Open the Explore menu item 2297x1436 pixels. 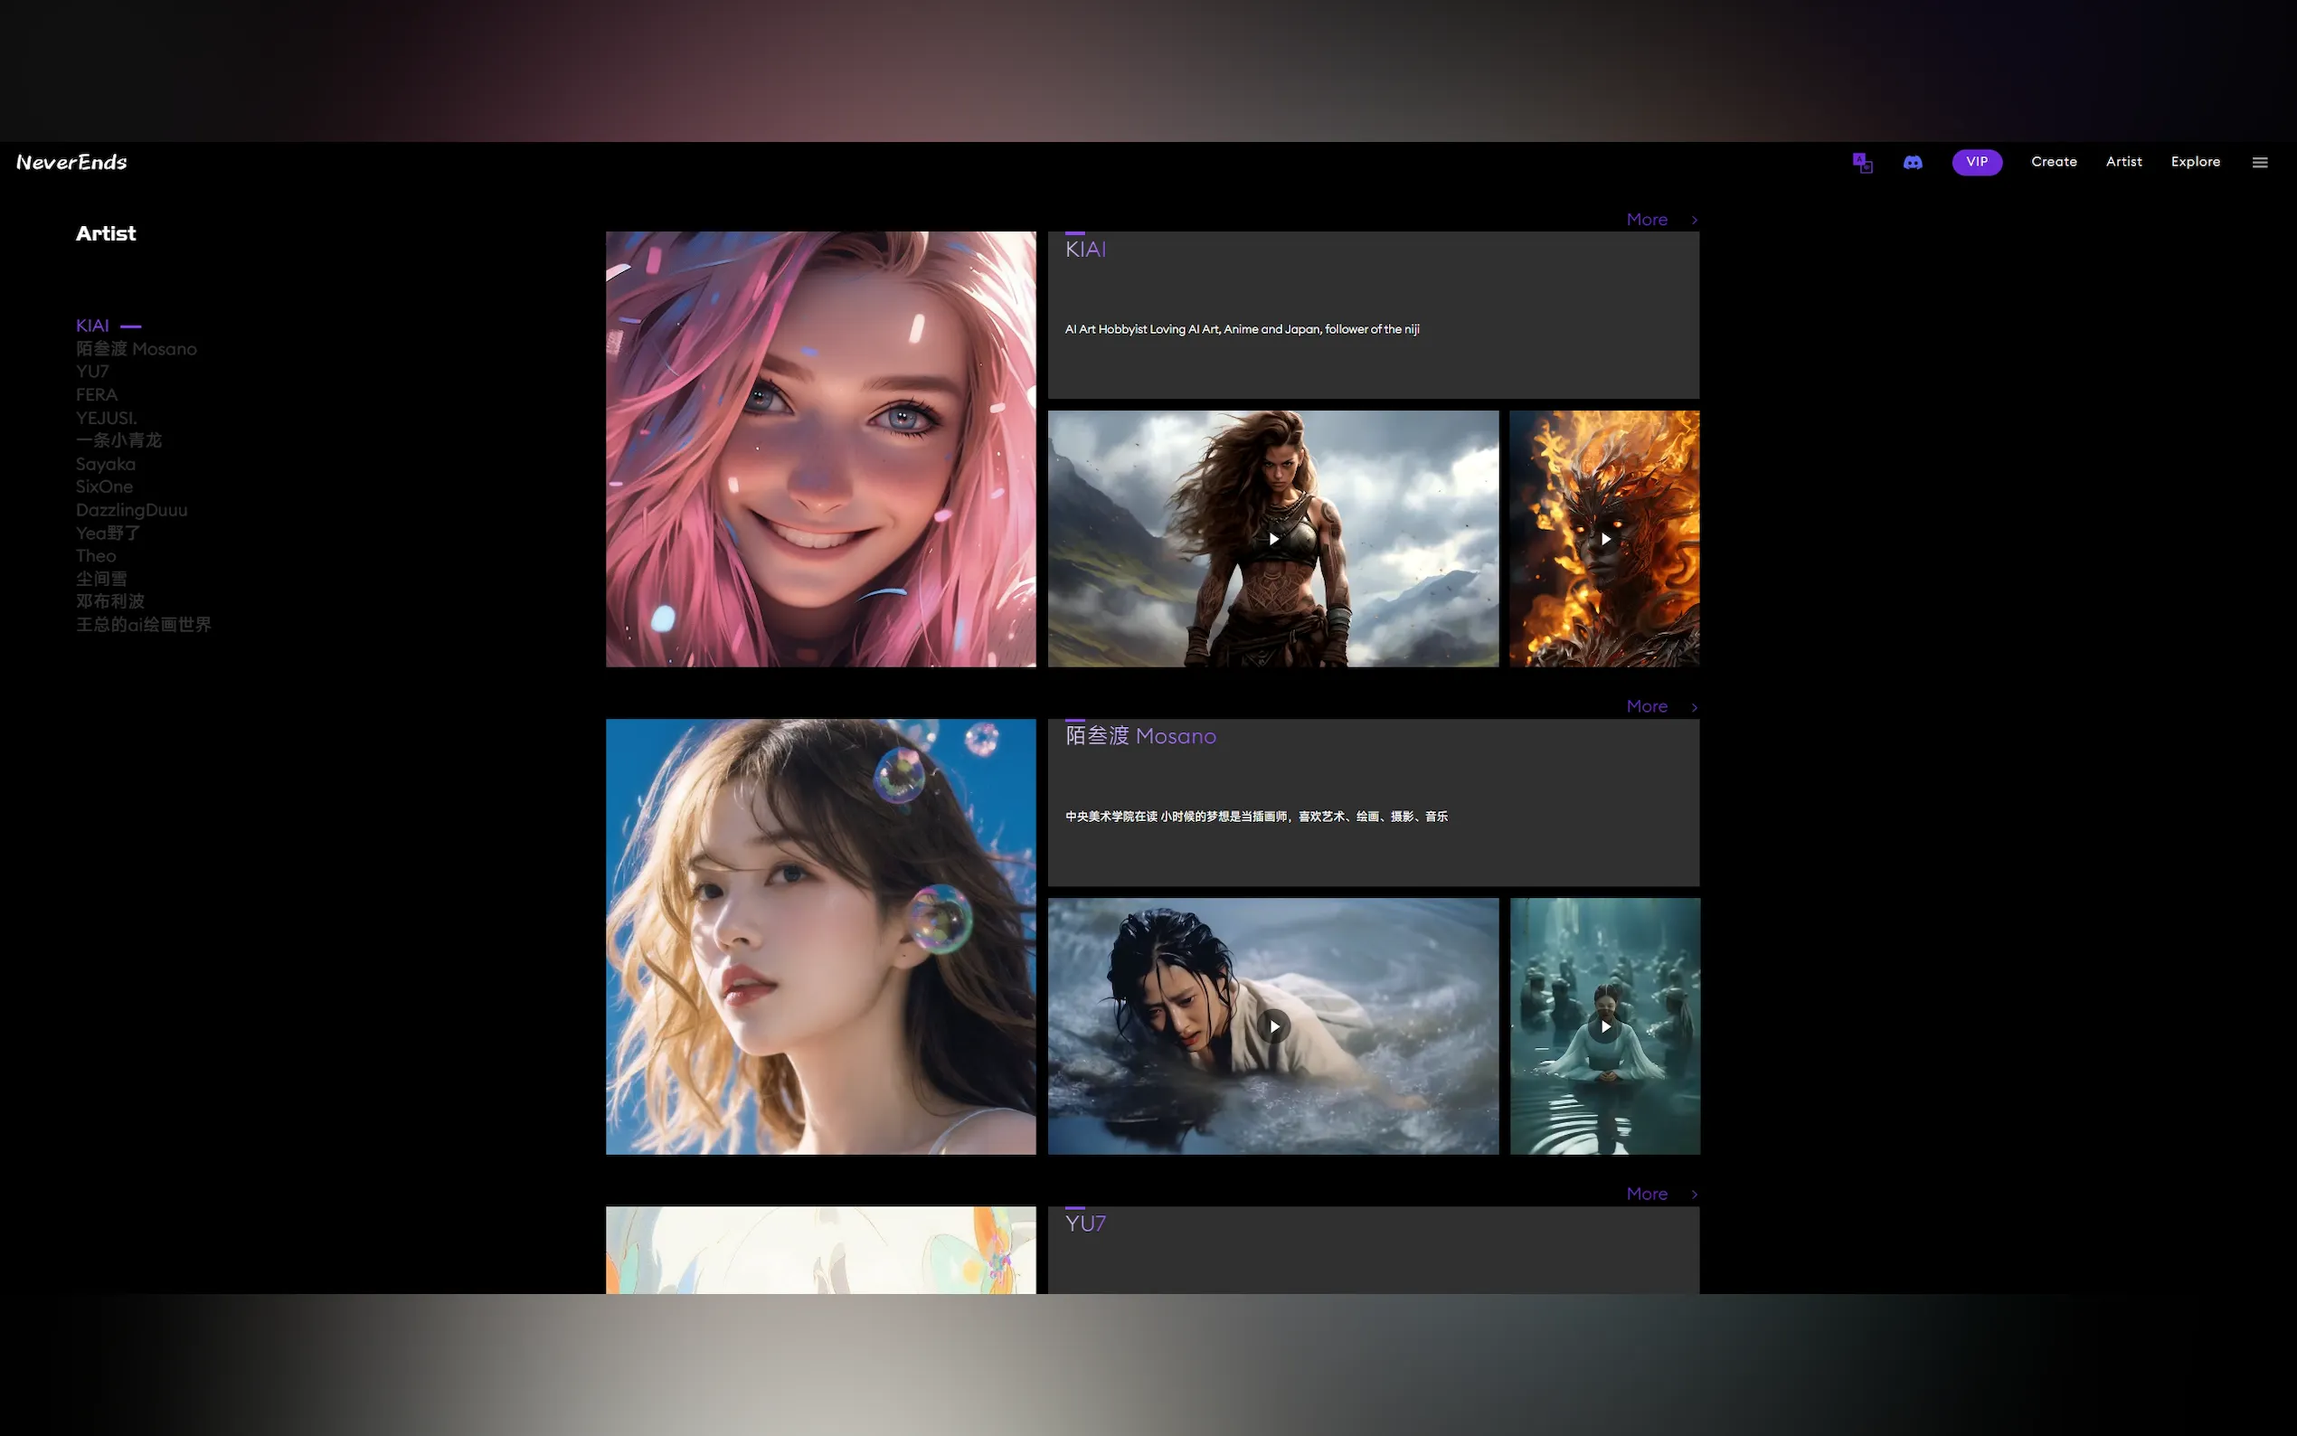pyautogui.click(x=2195, y=163)
